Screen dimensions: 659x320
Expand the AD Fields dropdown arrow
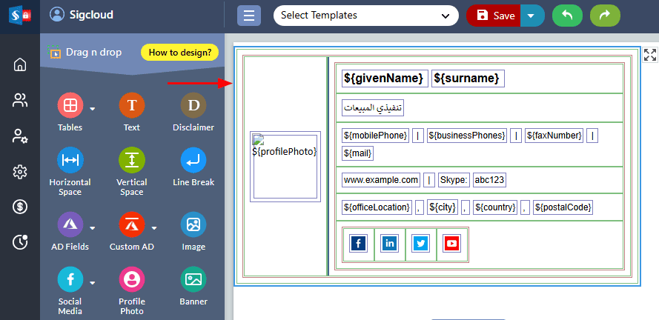click(93, 227)
